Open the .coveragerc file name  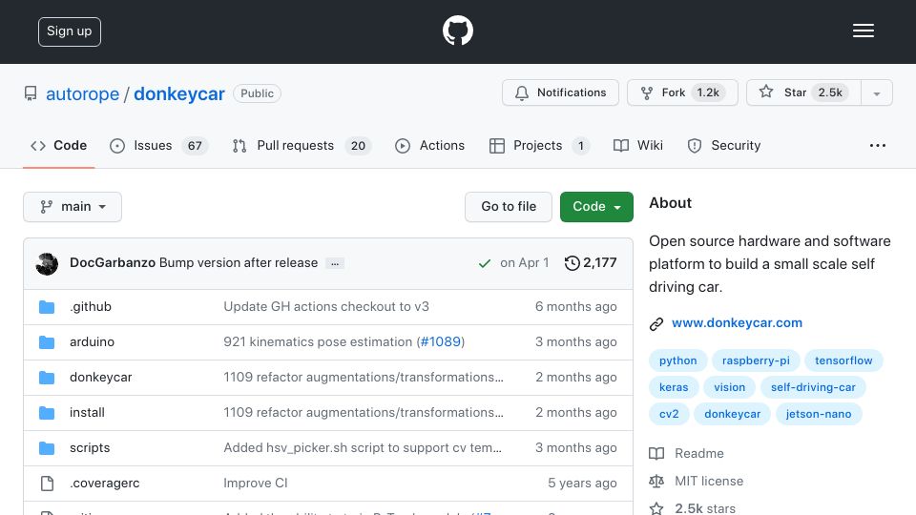pyautogui.click(x=105, y=484)
